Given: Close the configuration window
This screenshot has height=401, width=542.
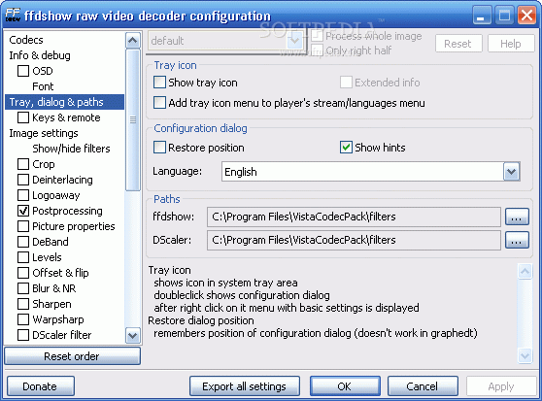Looking at the screenshot, I should coord(526,16).
